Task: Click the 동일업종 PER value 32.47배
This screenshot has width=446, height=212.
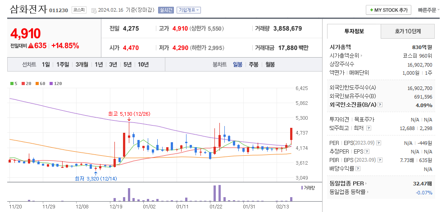Action: pyautogui.click(x=423, y=184)
